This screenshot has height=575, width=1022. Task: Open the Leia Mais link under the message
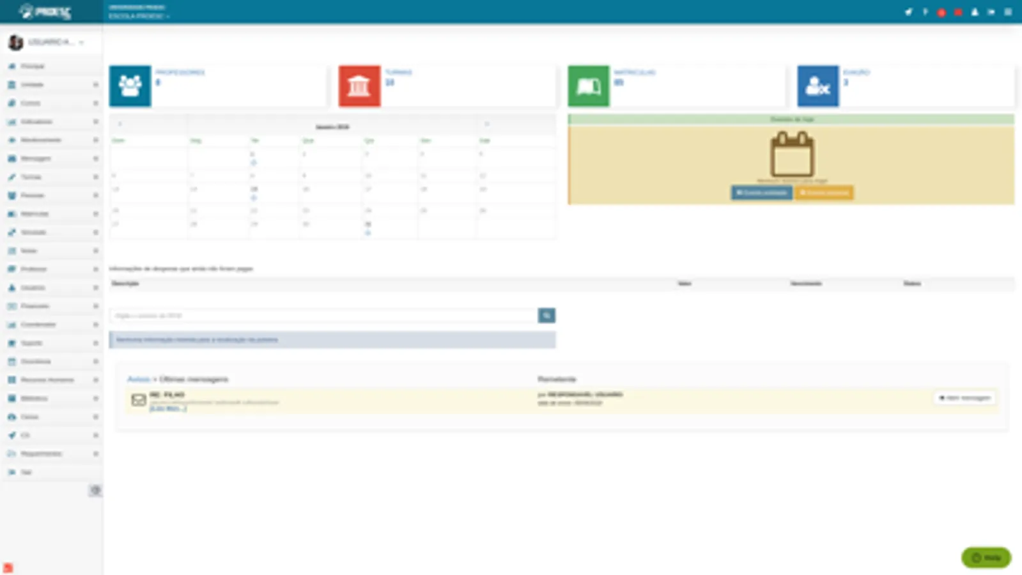(168, 408)
